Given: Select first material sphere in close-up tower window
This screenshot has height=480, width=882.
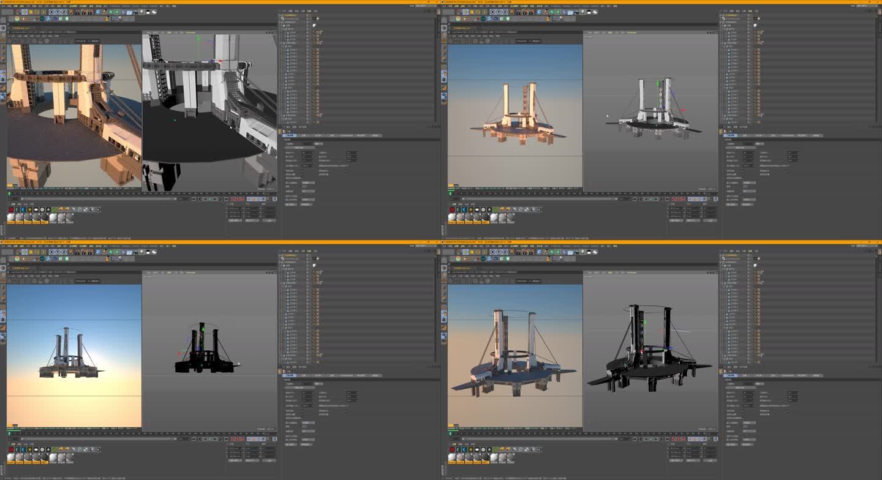Looking at the screenshot, I should point(11,217).
